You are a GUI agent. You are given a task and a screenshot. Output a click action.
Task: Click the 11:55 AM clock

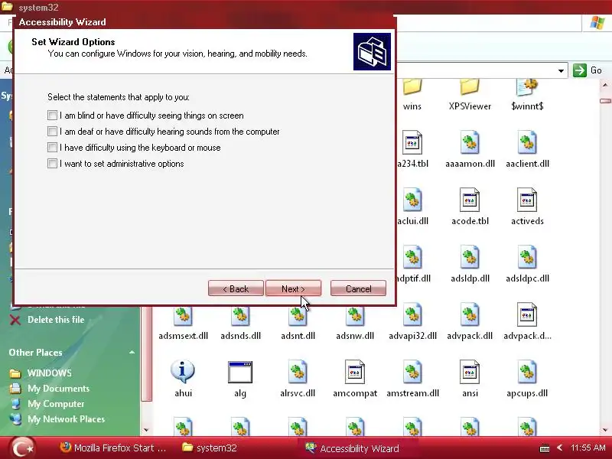[x=588, y=448]
